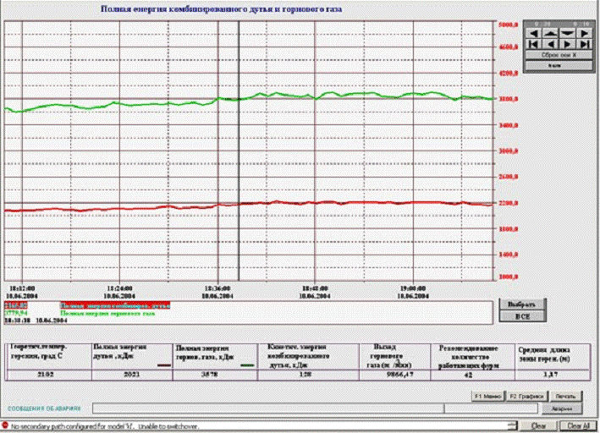Open 'F2 Графики' button
The height and width of the screenshot is (433, 600).
coord(527,397)
